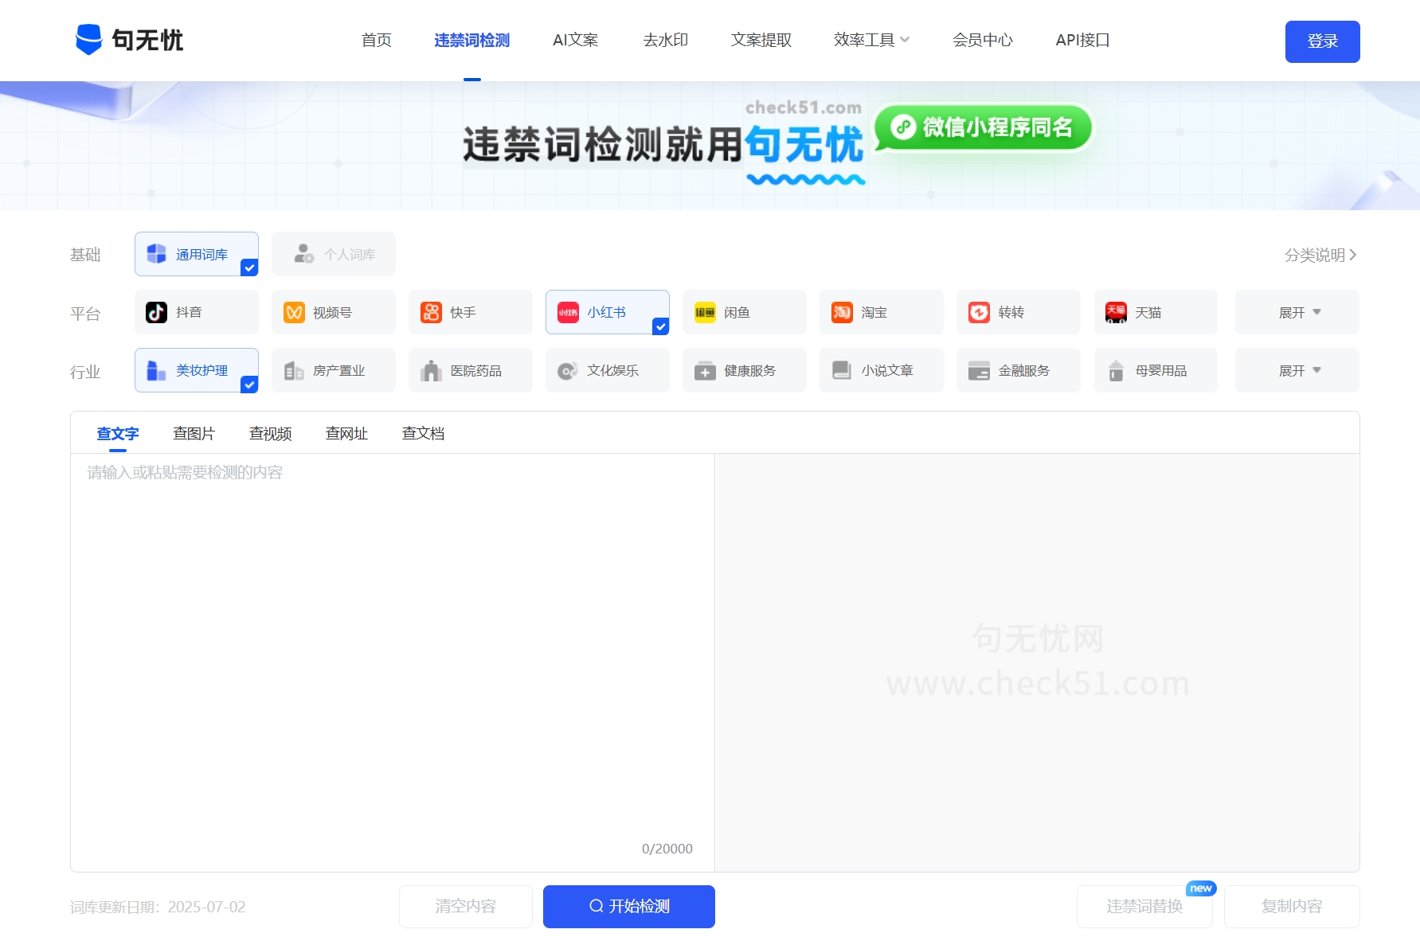Click the 小红书 platform icon
The height and width of the screenshot is (937, 1420).
pyautogui.click(x=568, y=312)
